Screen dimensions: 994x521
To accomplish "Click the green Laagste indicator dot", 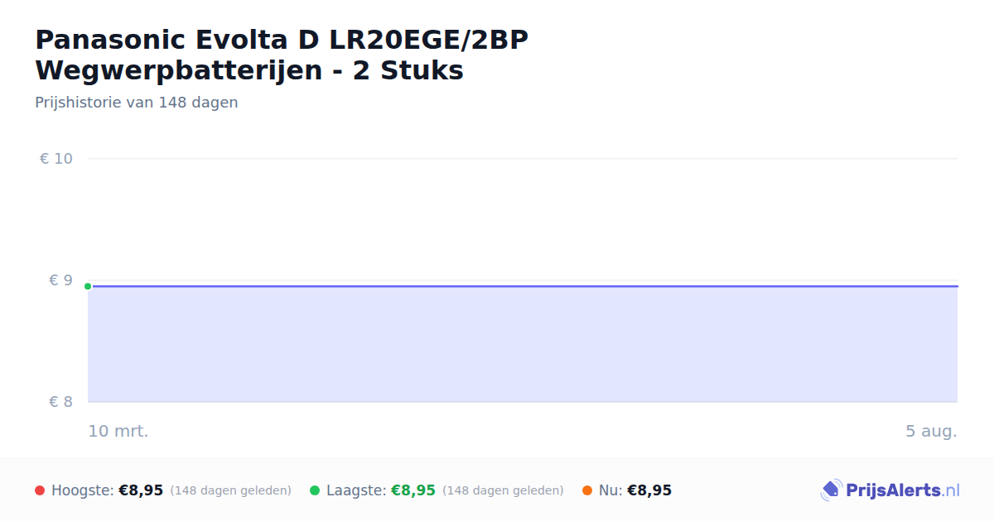I will 315,490.
